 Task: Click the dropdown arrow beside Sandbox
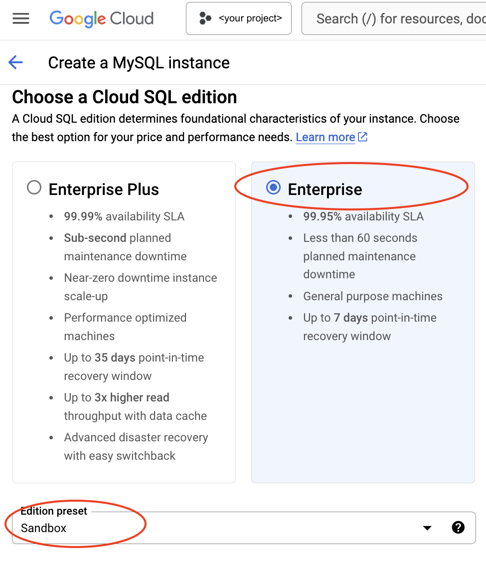426,527
